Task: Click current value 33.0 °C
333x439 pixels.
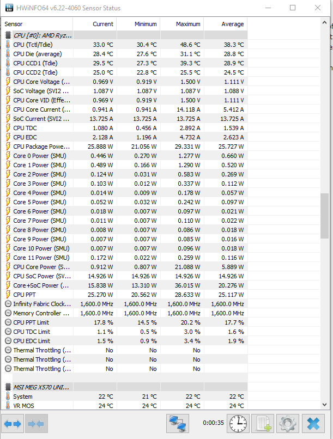Action: [x=103, y=45]
